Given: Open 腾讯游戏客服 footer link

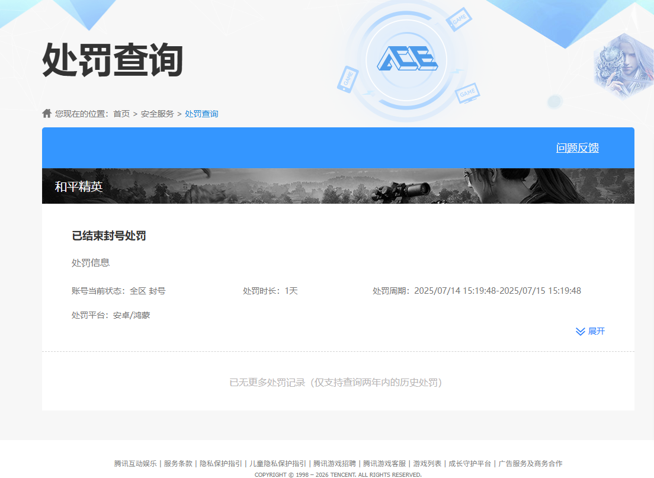Looking at the screenshot, I should tap(384, 463).
